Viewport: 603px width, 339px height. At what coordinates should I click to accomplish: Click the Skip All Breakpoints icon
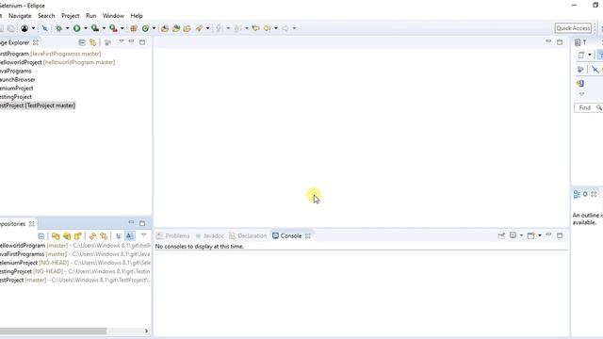pos(44,28)
